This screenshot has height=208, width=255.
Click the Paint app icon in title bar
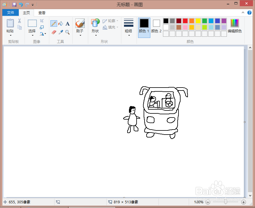click(x=4, y=5)
